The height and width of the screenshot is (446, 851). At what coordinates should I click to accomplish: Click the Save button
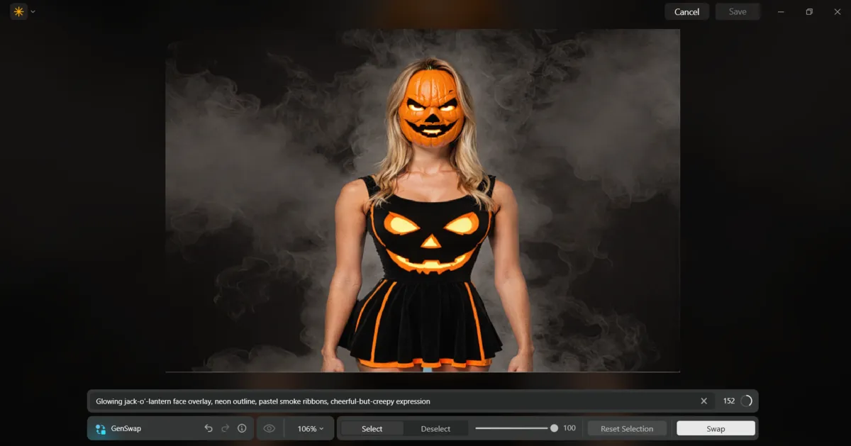coord(738,11)
